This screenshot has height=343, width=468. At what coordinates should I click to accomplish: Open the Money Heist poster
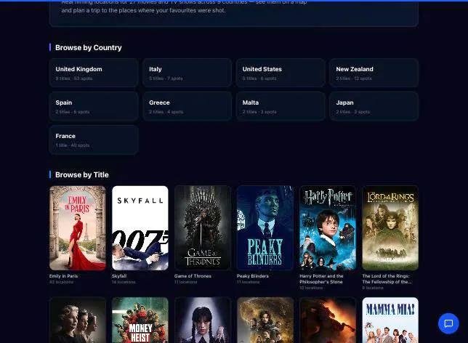140,320
